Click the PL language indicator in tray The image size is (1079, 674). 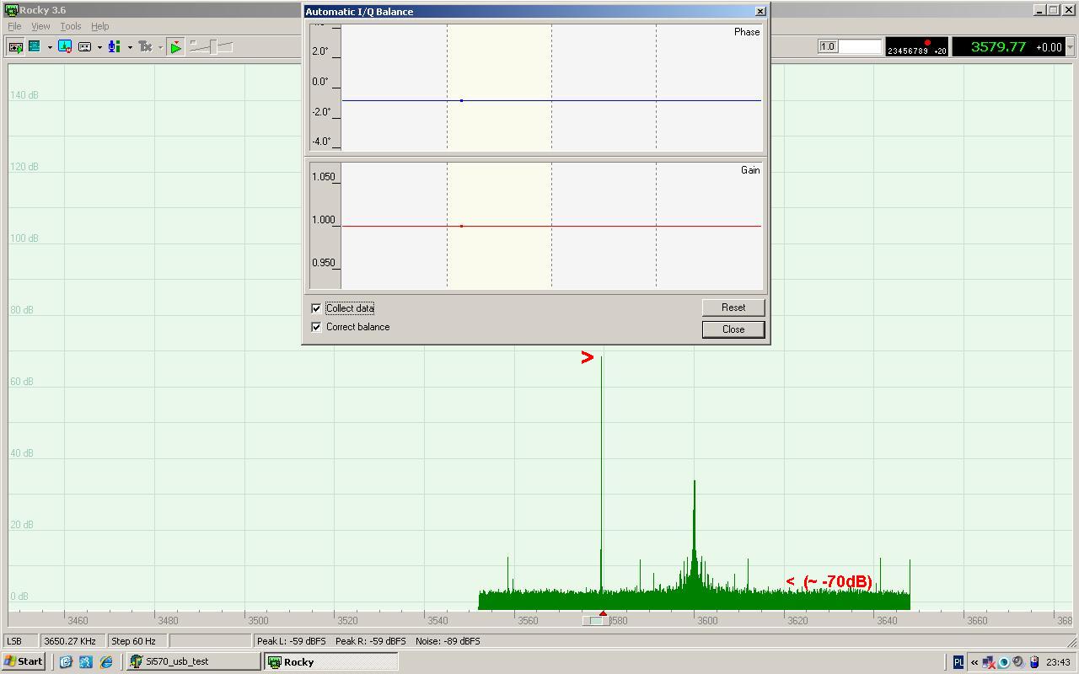[x=958, y=662]
